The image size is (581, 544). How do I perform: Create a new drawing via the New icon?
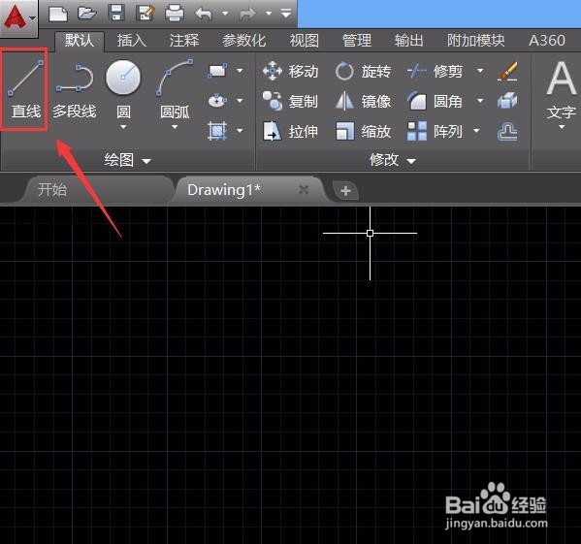point(58,15)
